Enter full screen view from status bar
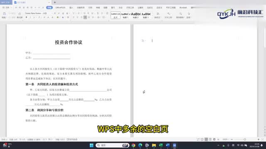Viewport: 266px width, 149px height. pyautogui.click(x=198, y=139)
